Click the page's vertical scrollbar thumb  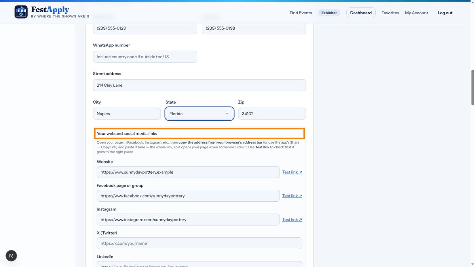(472, 87)
